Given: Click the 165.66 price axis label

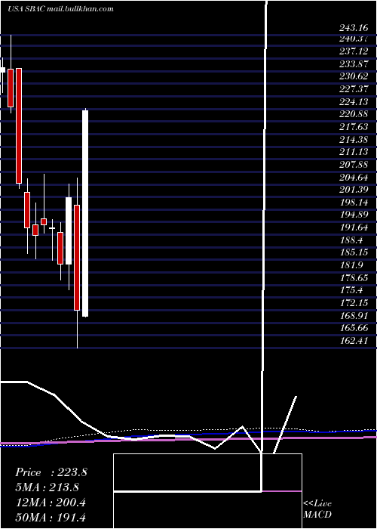Looking at the screenshot, I should (x=354, y=327).
